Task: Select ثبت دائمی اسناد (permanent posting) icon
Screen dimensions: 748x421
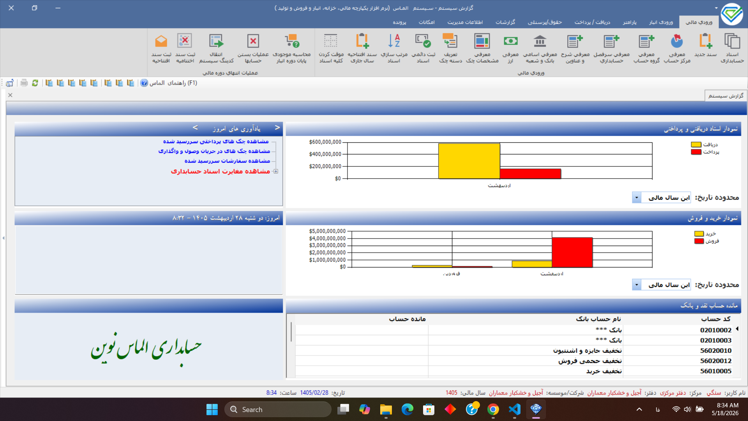Action: (x=423, y=48)
